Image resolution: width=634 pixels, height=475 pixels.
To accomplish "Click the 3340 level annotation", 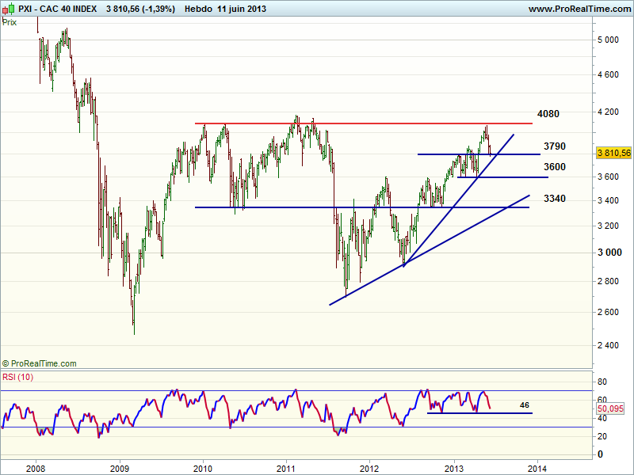I will point(555,198).
